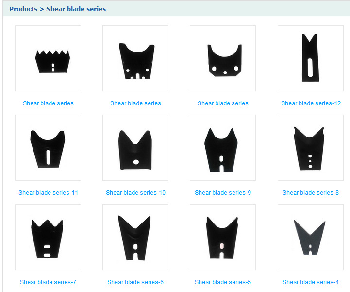Select the Shear blade series-7 link
This screenshot has height=292, width=350.
48,282
